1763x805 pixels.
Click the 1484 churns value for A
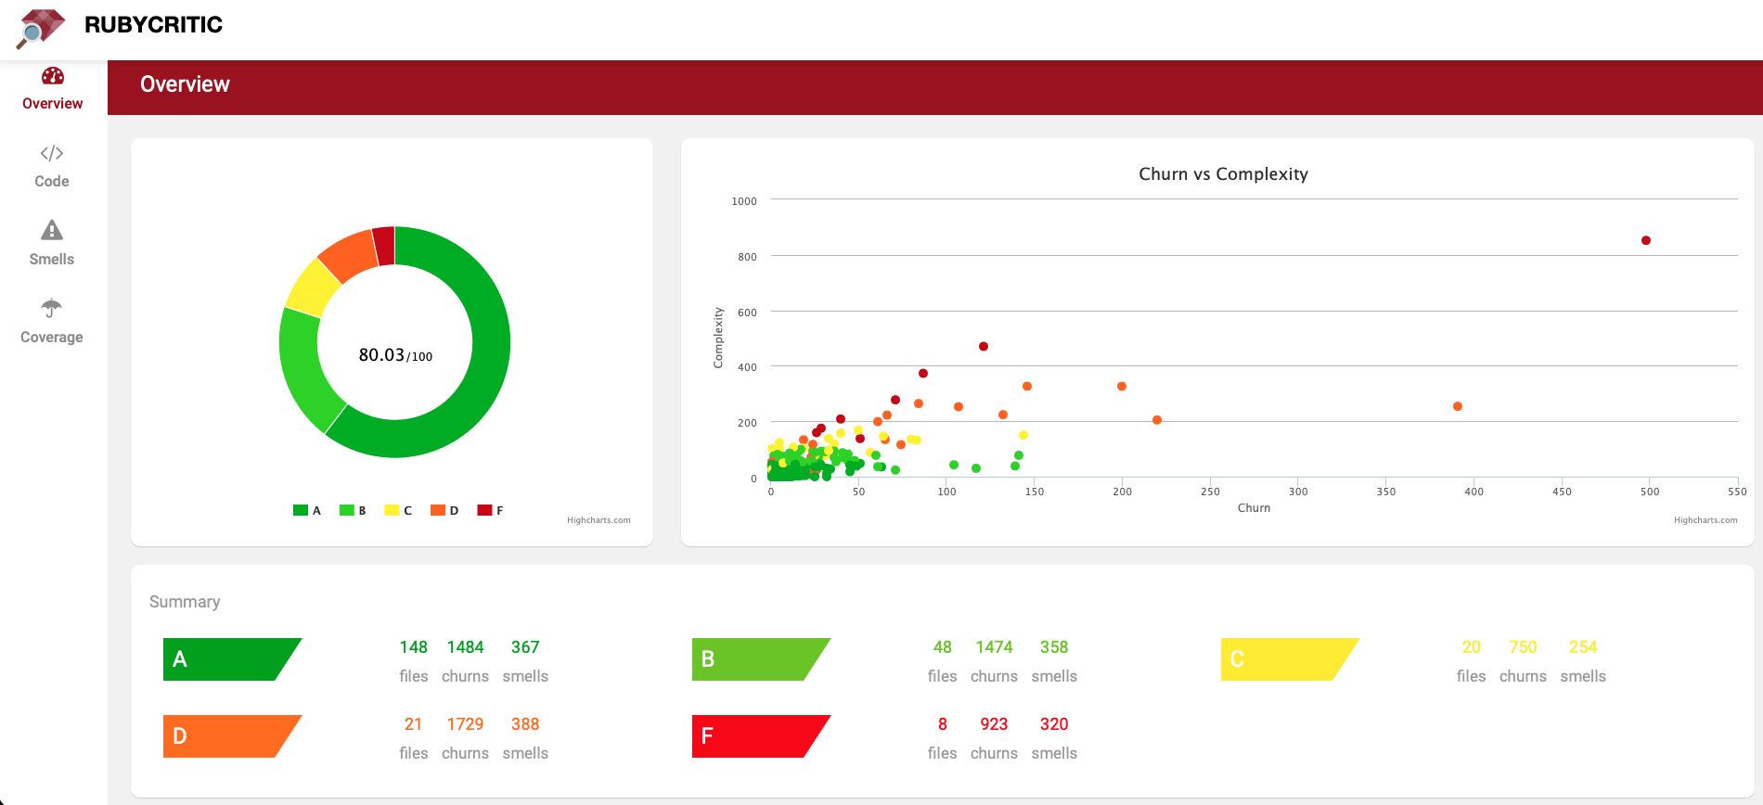click(x=466, y=647)
